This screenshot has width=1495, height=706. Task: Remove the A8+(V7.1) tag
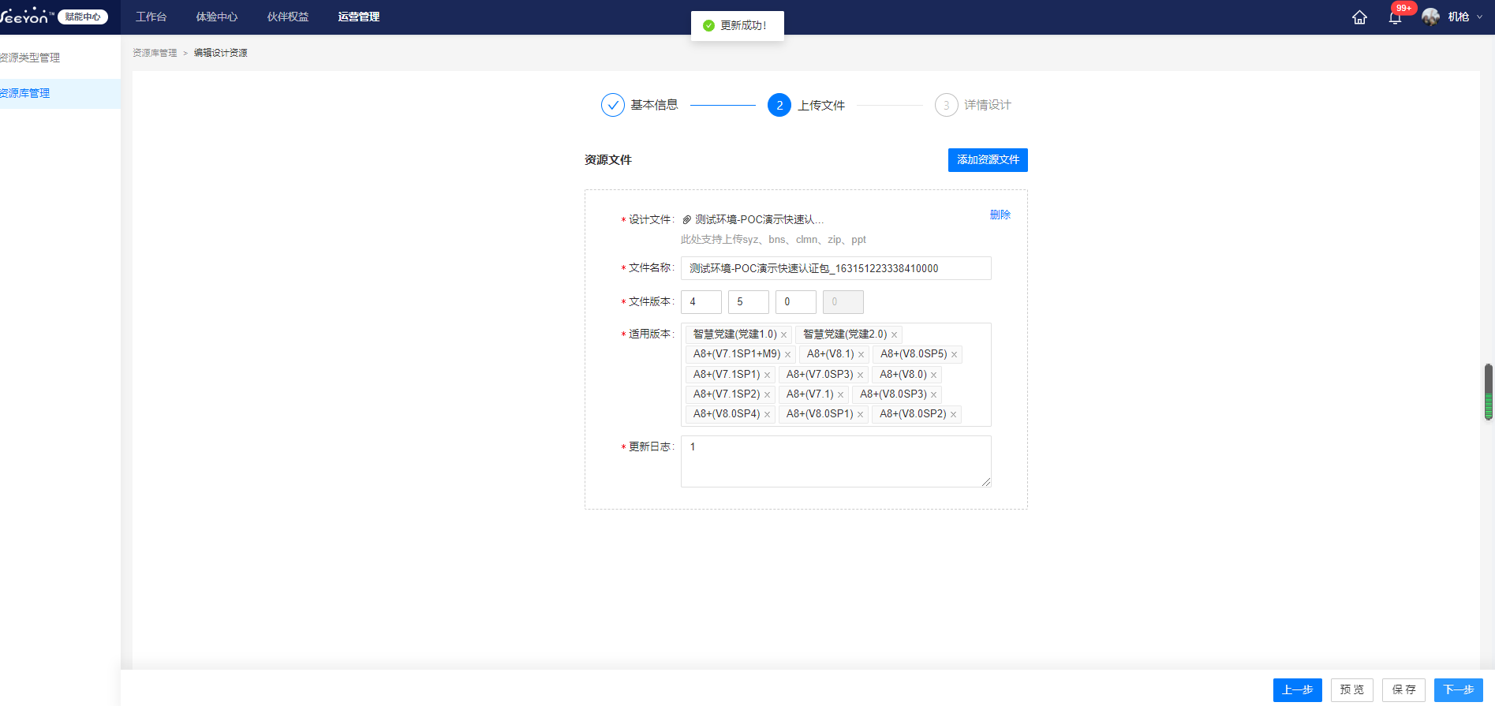point(840,395)
